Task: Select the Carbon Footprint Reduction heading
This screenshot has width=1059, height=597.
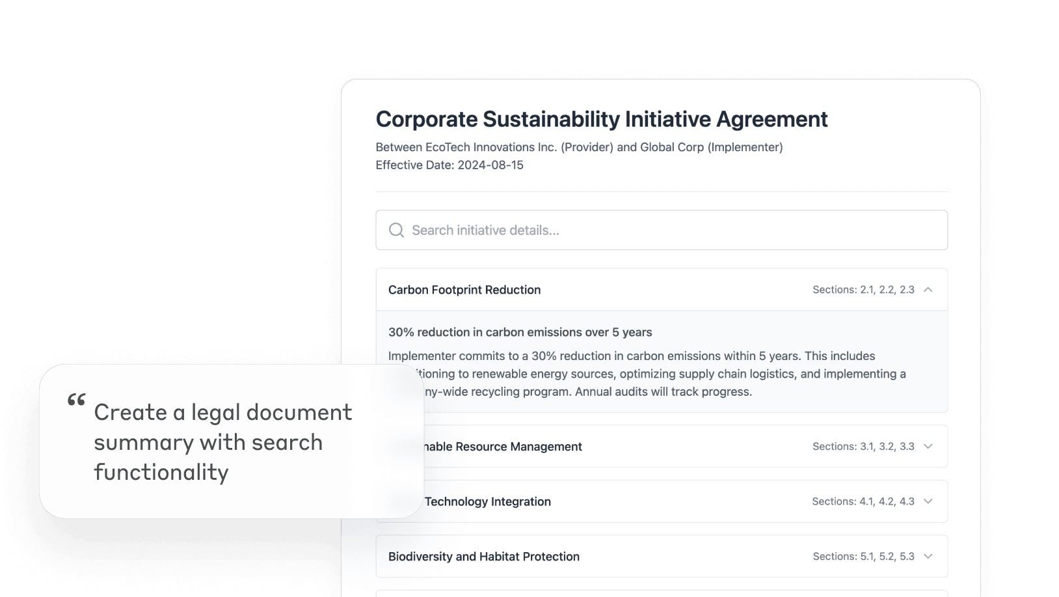Action: click(x=464, y=290)
